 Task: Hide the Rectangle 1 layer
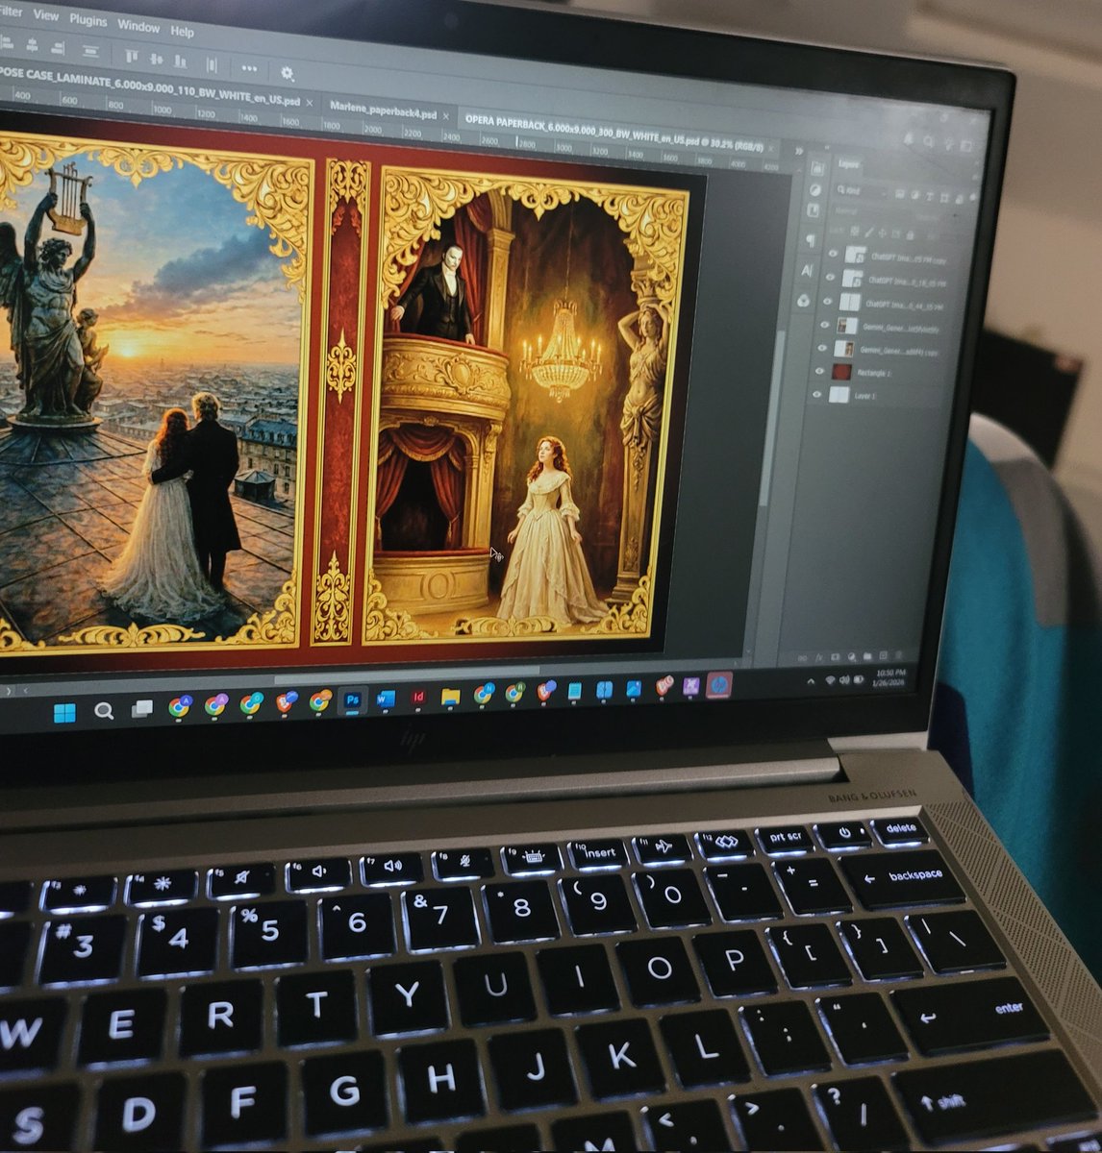(819, 371)
